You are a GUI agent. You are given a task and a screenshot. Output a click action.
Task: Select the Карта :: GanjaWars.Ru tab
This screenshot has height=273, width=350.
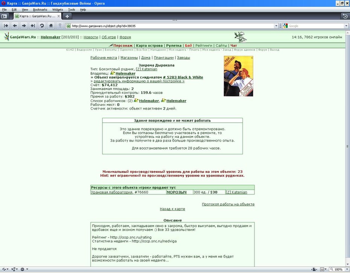coord(37,16)
